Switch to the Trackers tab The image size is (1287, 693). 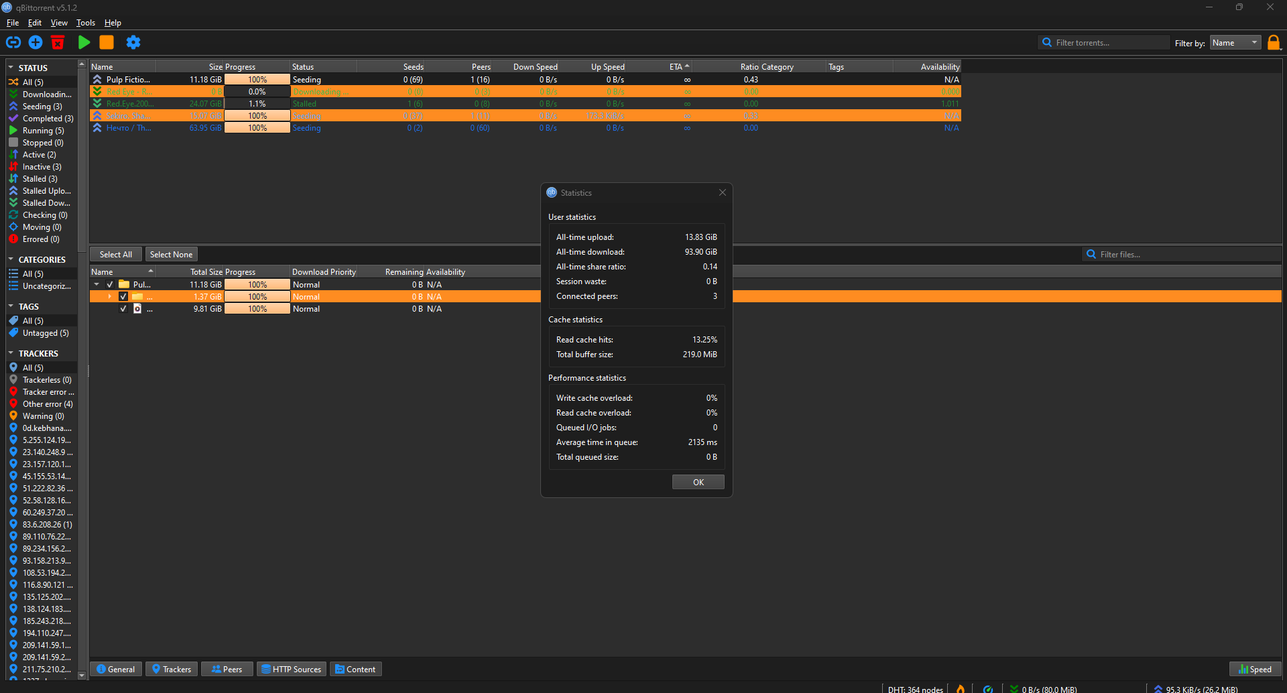click(172, 669)
